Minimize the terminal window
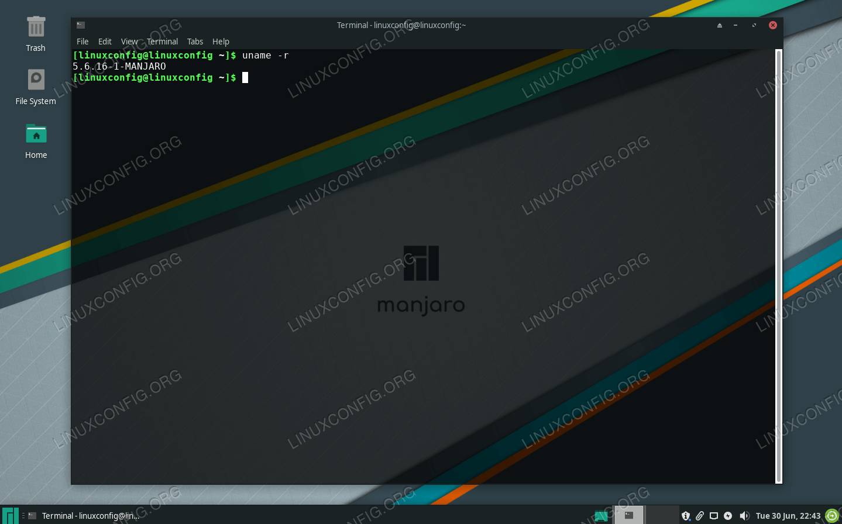This screenshot has height=524, width=842. click(x=736, y=25)
